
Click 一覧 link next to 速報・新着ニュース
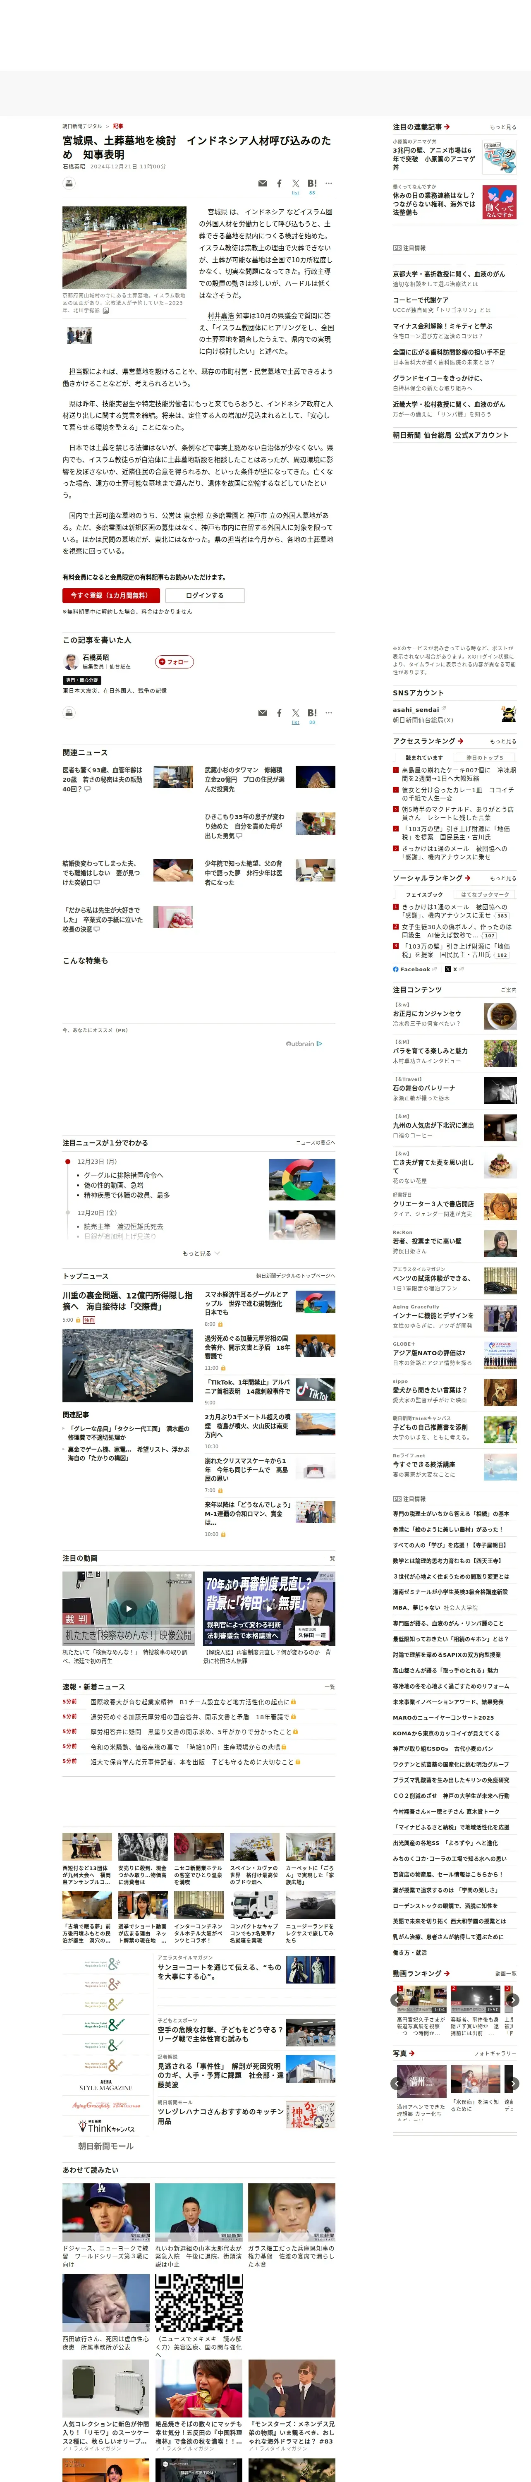330,1686
